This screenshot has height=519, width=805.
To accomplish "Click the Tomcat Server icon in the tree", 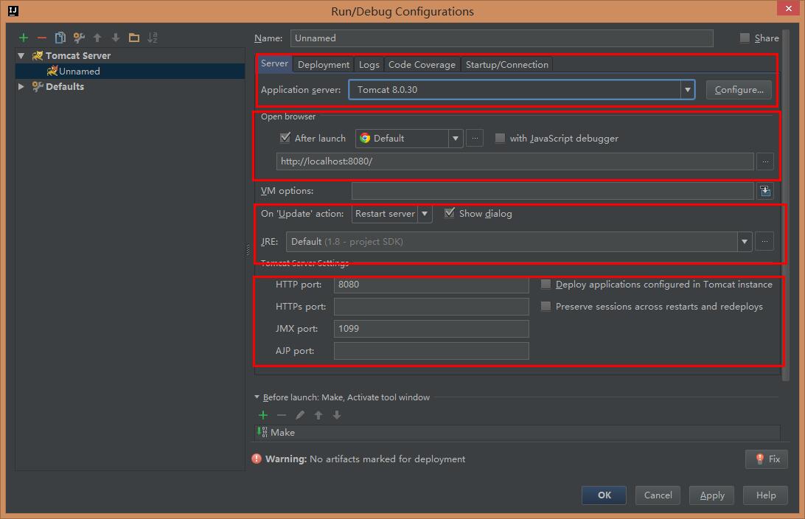I will 38,55.
